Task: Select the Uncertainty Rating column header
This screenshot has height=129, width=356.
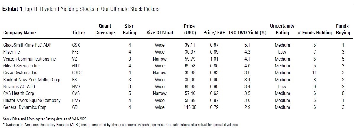Action: [282, 30]
